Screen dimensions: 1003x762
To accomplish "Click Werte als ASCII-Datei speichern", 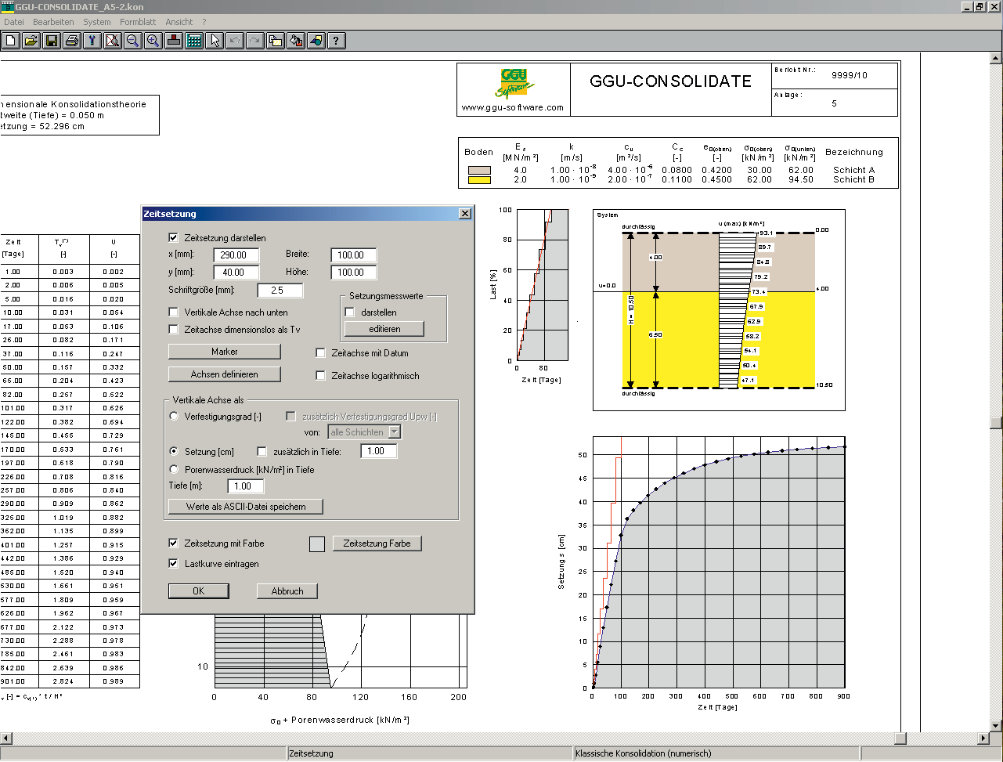I will point(246,507).
